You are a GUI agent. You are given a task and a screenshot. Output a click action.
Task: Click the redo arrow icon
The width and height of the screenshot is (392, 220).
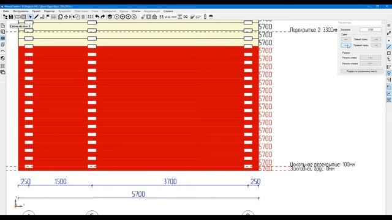[x=103, y=16]
